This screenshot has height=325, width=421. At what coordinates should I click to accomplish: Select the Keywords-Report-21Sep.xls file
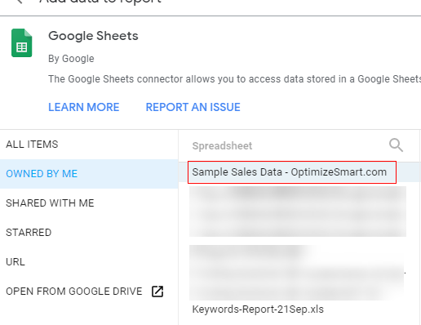(258, 309)
